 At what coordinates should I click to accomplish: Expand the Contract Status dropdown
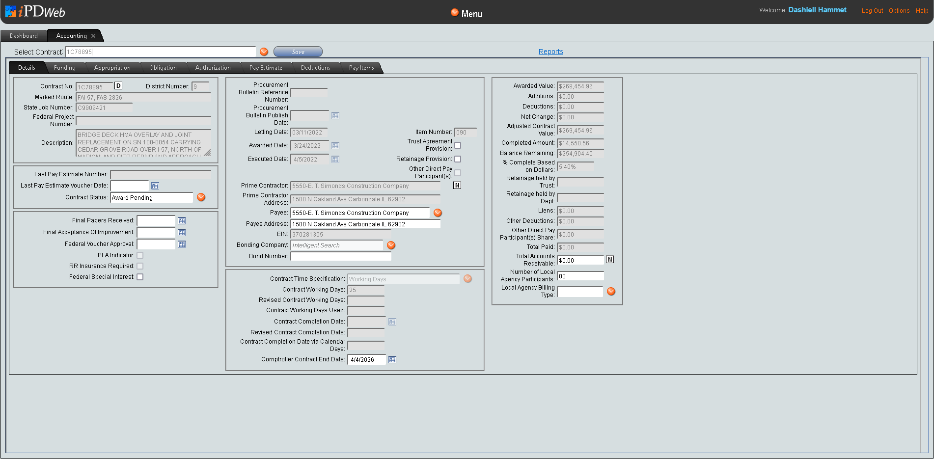(201, 197)
